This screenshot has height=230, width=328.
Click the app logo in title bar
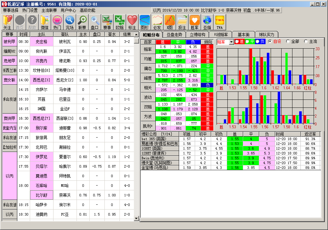[x=4, y=4]
